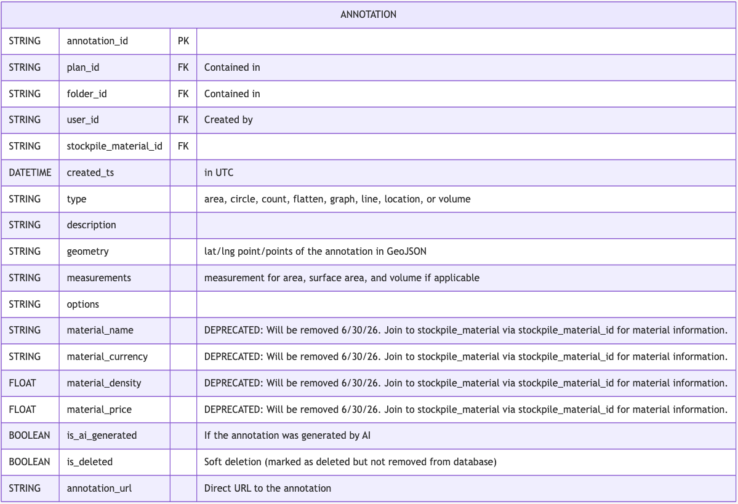
Task: Click the annotation types list comment
Action: click(x=337, y=199)
